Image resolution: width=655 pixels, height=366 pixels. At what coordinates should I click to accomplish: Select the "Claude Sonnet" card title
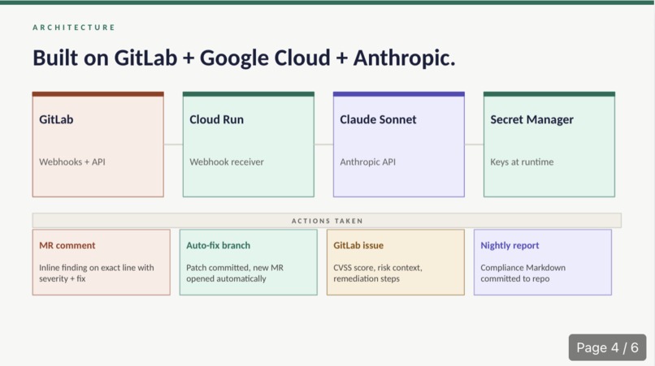(378, 119)
